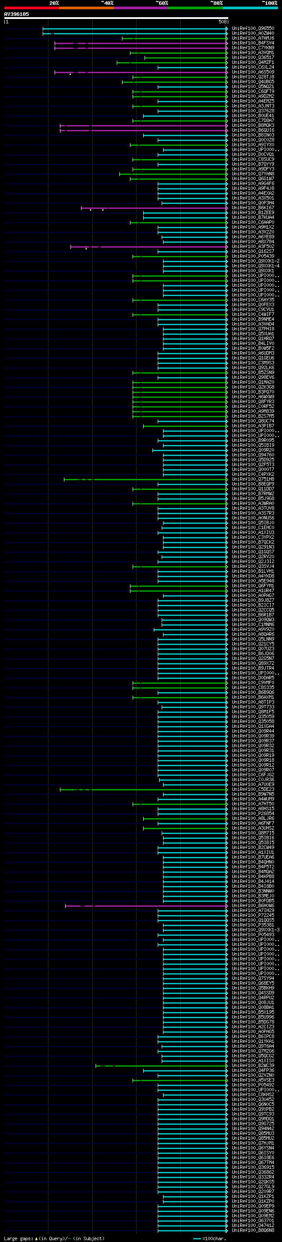Select label UniRef100_Q4MZF1
282x1242 pixels.
point(252,62)
